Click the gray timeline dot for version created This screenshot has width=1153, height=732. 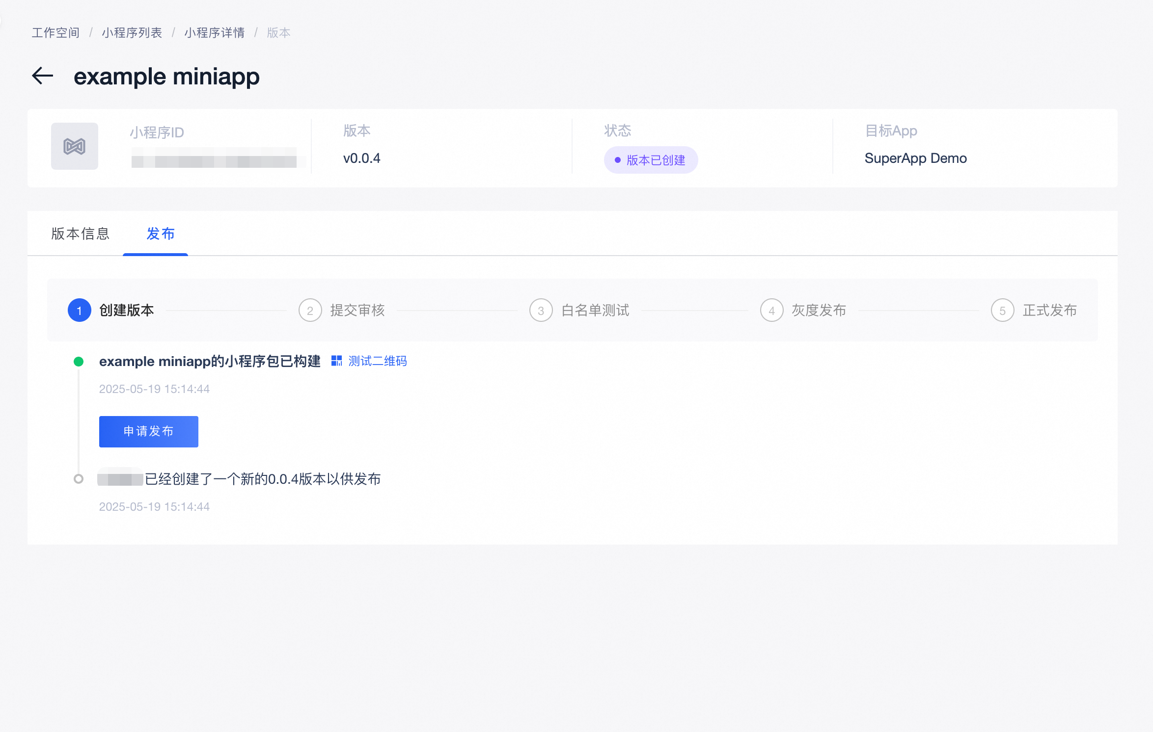(x=79, y=479)
